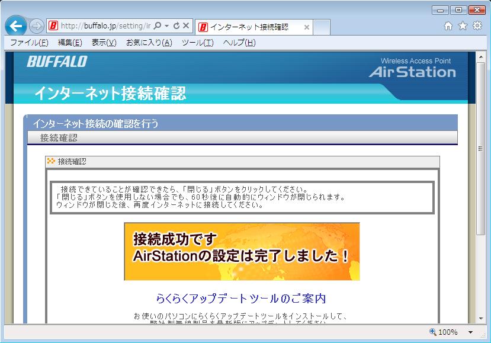Open the 編集(E) menu
Screen dimensions: 491x343
pyautogui.click(x=70, y=43)
